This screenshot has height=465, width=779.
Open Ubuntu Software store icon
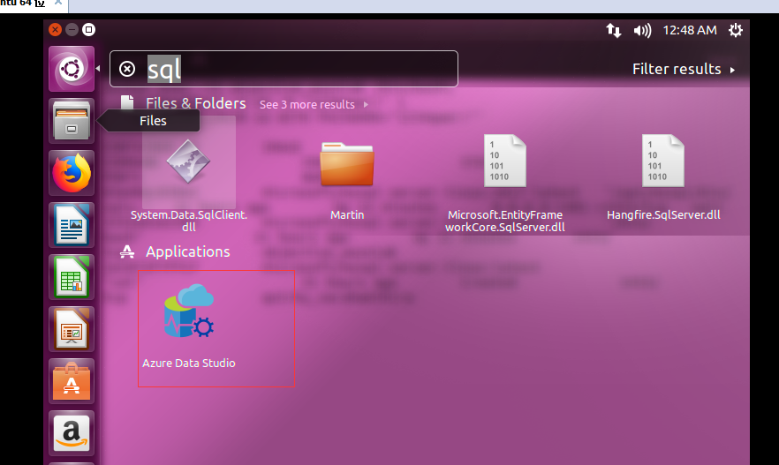point(72,382)
